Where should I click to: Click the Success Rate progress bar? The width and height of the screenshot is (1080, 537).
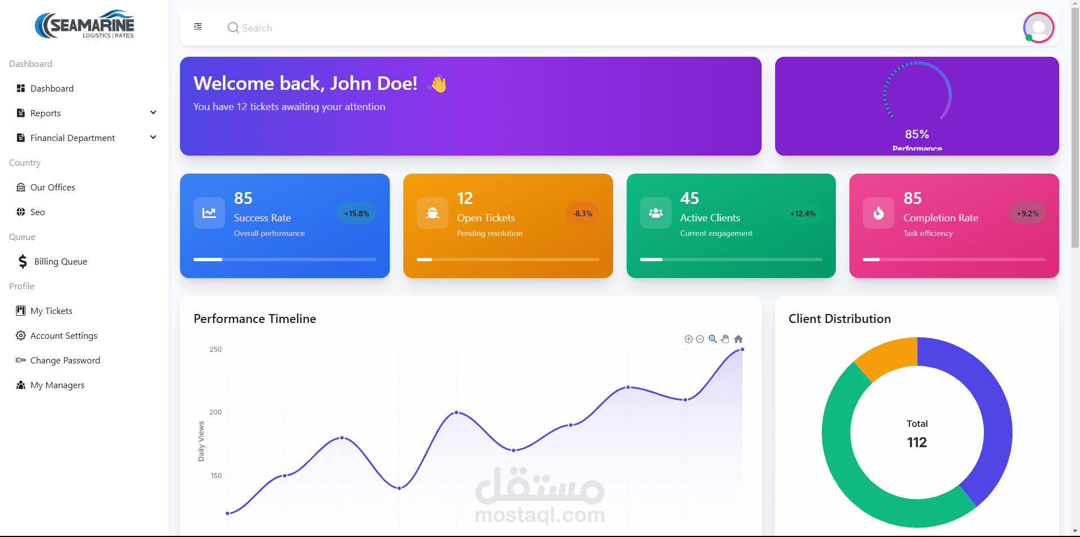pos(285,260)
